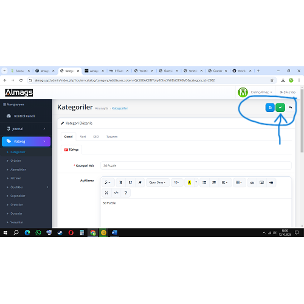Click the Kategoriler breadcrumb link

tap(120, 108)
